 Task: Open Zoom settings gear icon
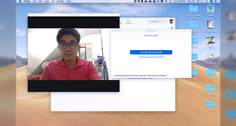(x=172, y=28)
